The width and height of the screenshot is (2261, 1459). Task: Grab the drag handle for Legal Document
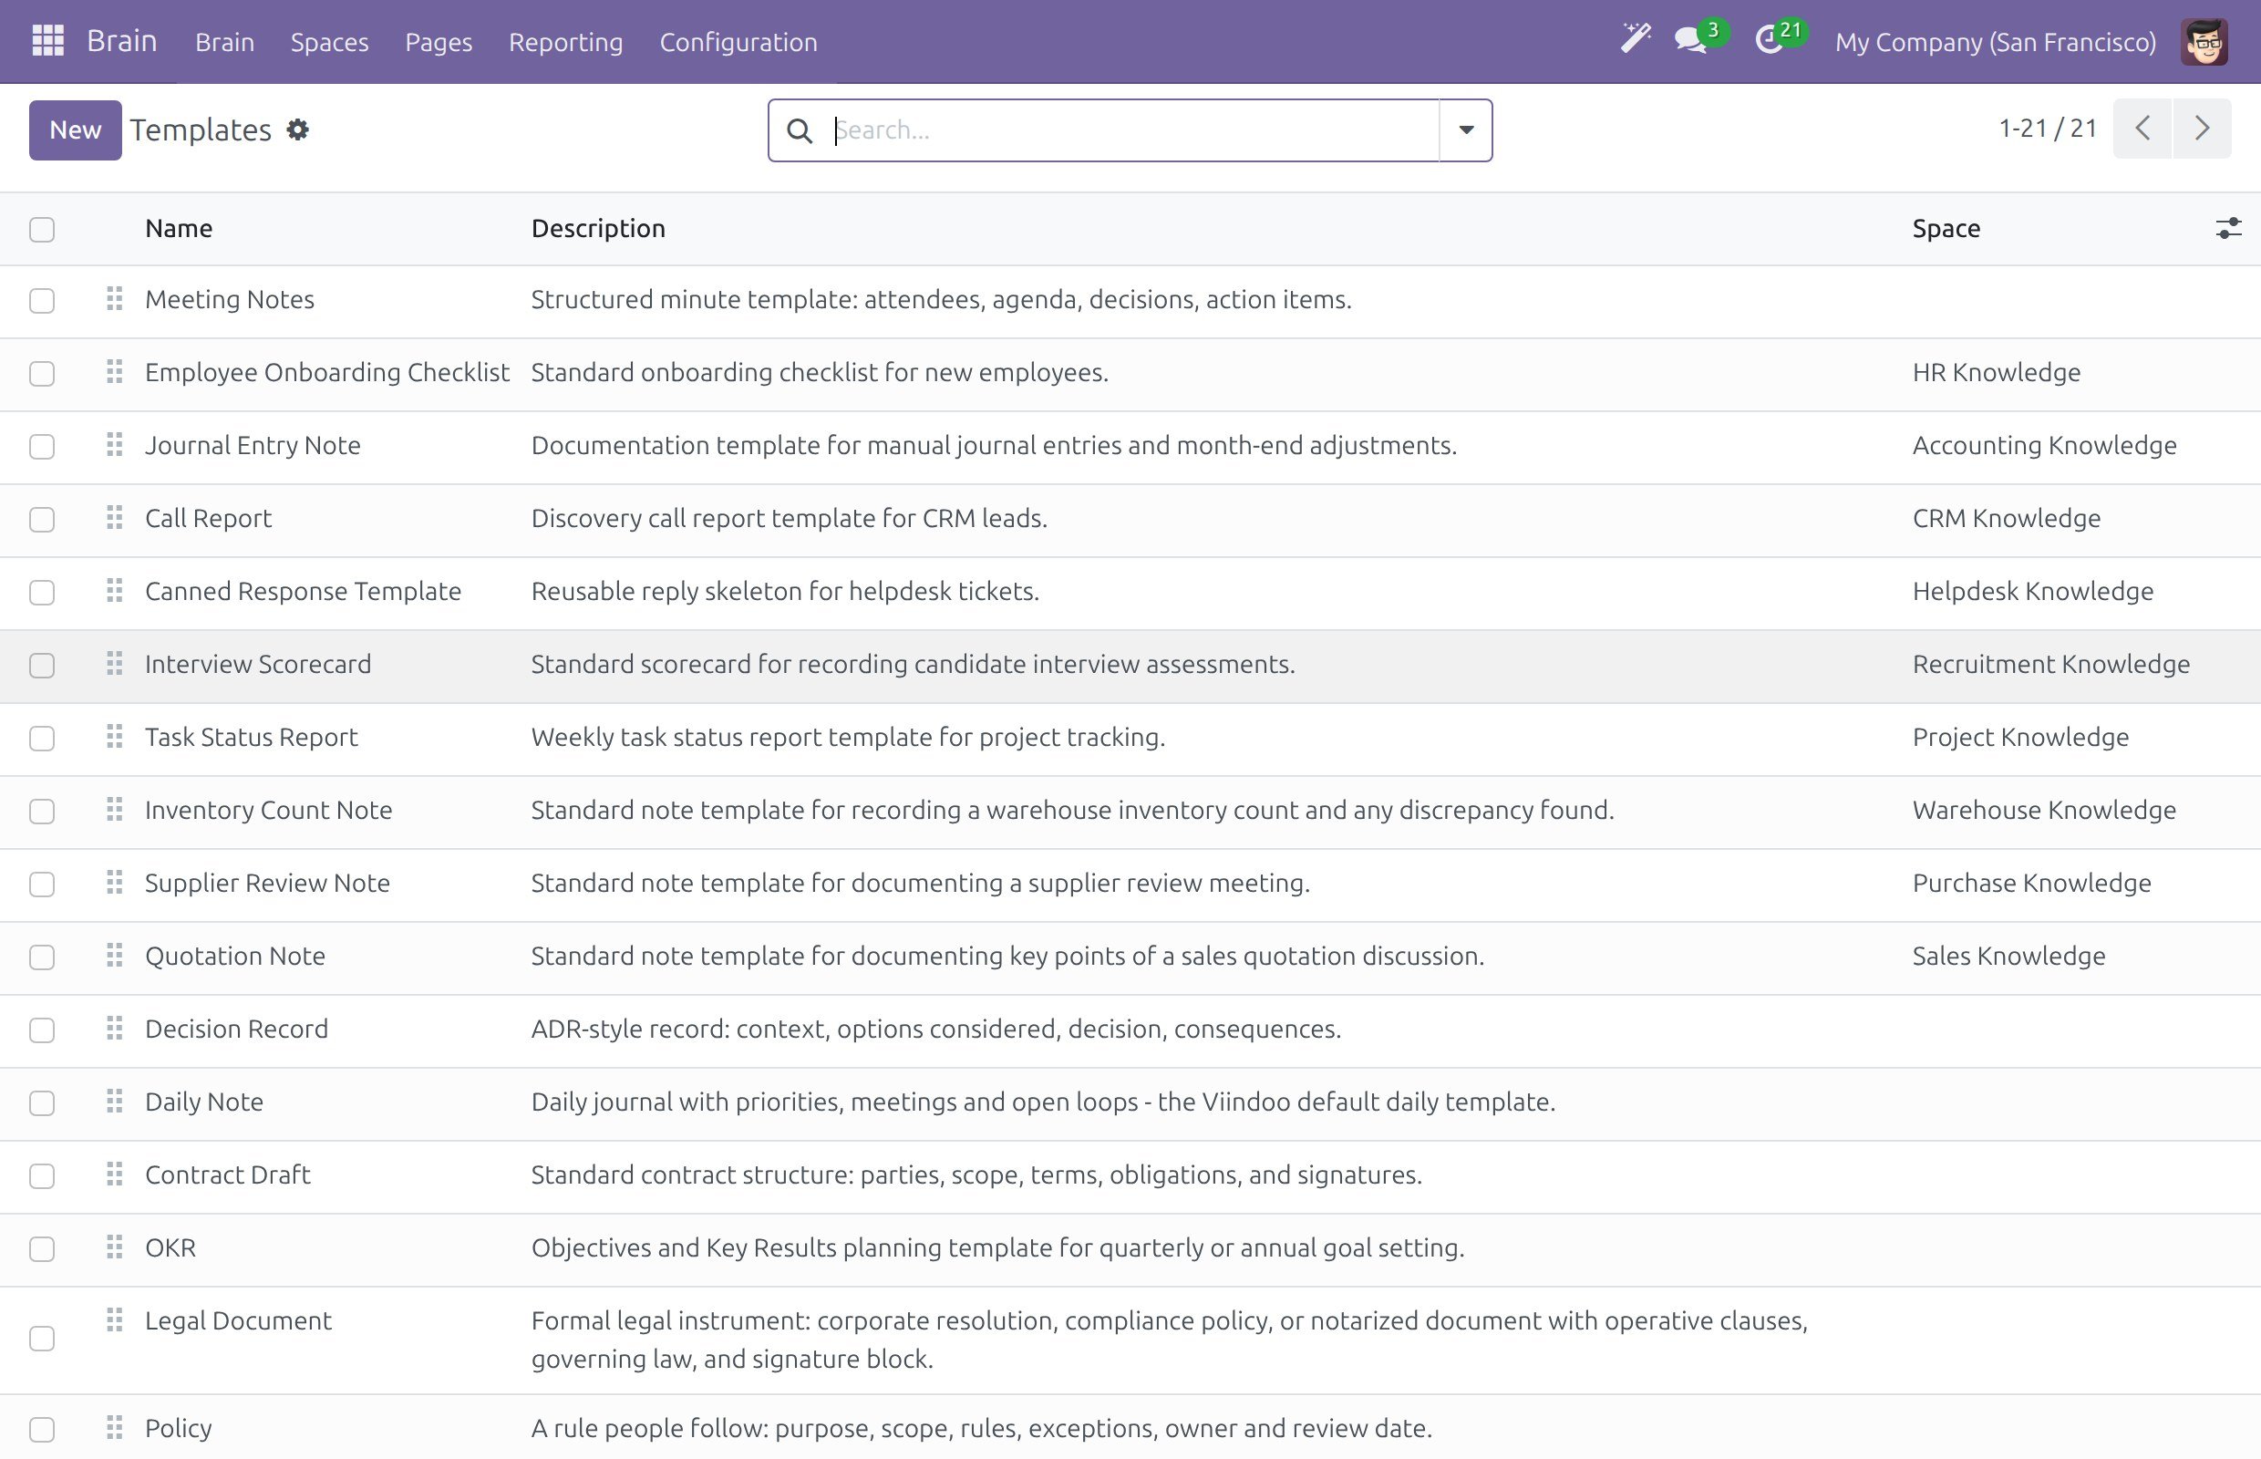click(115, 1320)
